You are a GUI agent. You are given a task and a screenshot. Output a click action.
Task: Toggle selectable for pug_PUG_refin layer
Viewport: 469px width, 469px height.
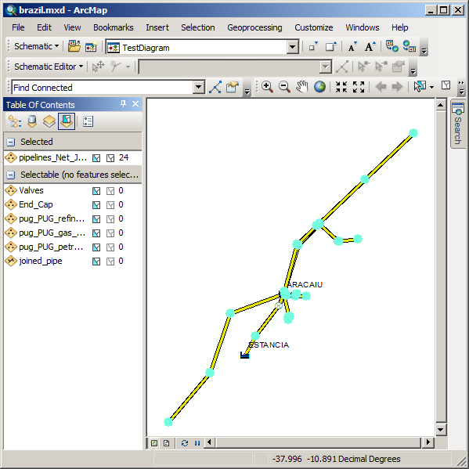[x=96, y=219]
